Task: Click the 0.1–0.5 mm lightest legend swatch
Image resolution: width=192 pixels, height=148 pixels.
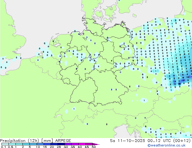Action: click(x=5, y=144)
